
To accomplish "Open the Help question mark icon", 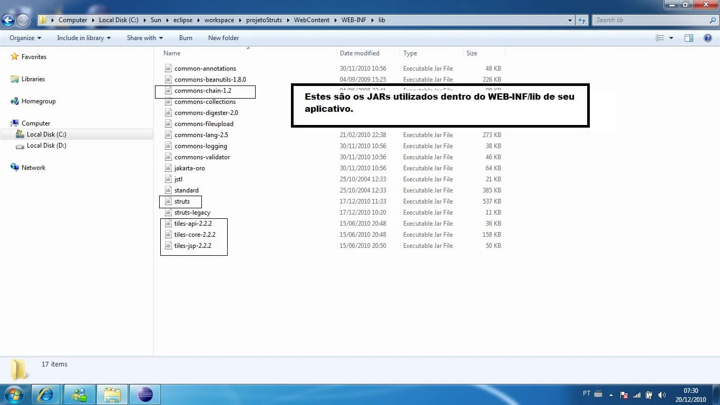I will 708,38.
